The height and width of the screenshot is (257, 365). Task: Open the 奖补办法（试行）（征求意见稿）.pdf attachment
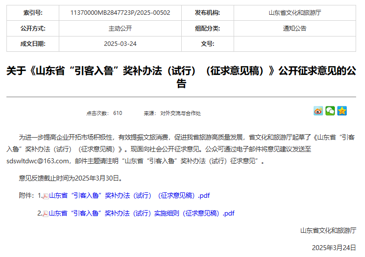[129, 196]
